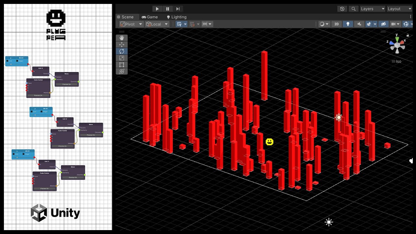Screen dimensions: 416x234
Task: Switch to the Game tab
Action: click(x=150, y=17)
